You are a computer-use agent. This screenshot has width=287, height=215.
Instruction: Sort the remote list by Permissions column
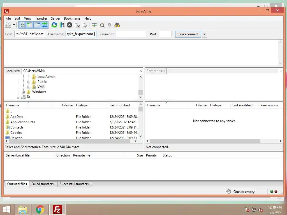(269, 105)
